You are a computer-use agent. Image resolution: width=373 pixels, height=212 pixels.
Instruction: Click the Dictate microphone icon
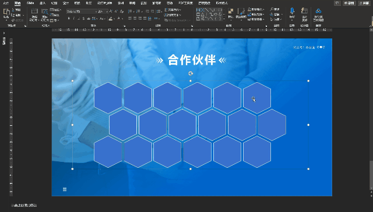(x=292, y=13)
